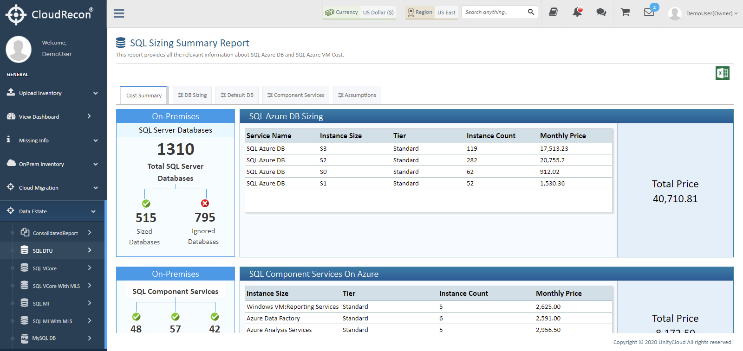The height and width of the screenshot is (351, 743).
Task: Expand SQL VCore With MLS arrow
Action: click(90, 285)
